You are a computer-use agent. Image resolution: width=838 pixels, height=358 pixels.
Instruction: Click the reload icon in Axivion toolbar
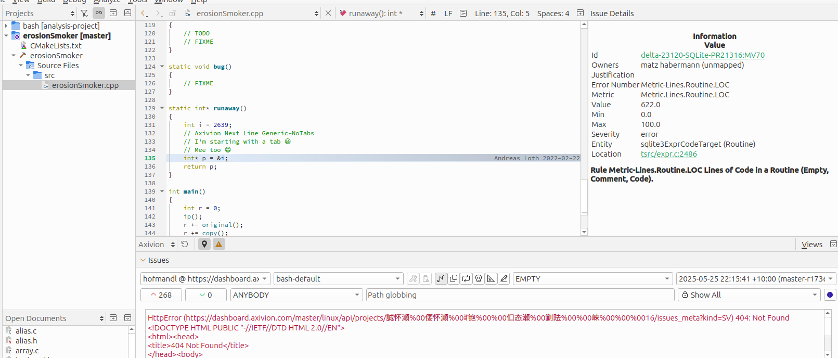(x=185, y=244)
